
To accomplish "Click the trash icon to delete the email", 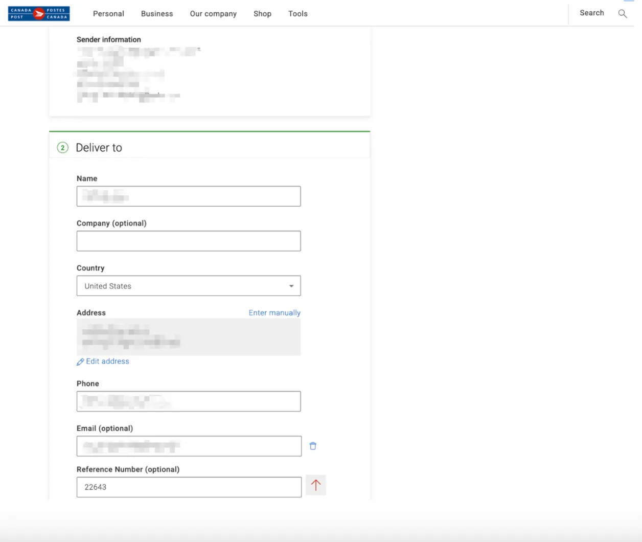I will 313,446.
